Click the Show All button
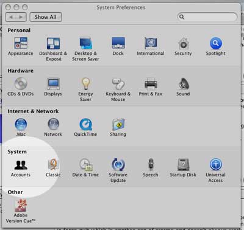Image resolution: width=244 pixels, height=230 pixels. 46,17
